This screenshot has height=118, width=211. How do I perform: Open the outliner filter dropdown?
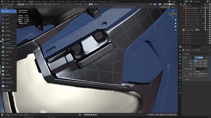206,4
